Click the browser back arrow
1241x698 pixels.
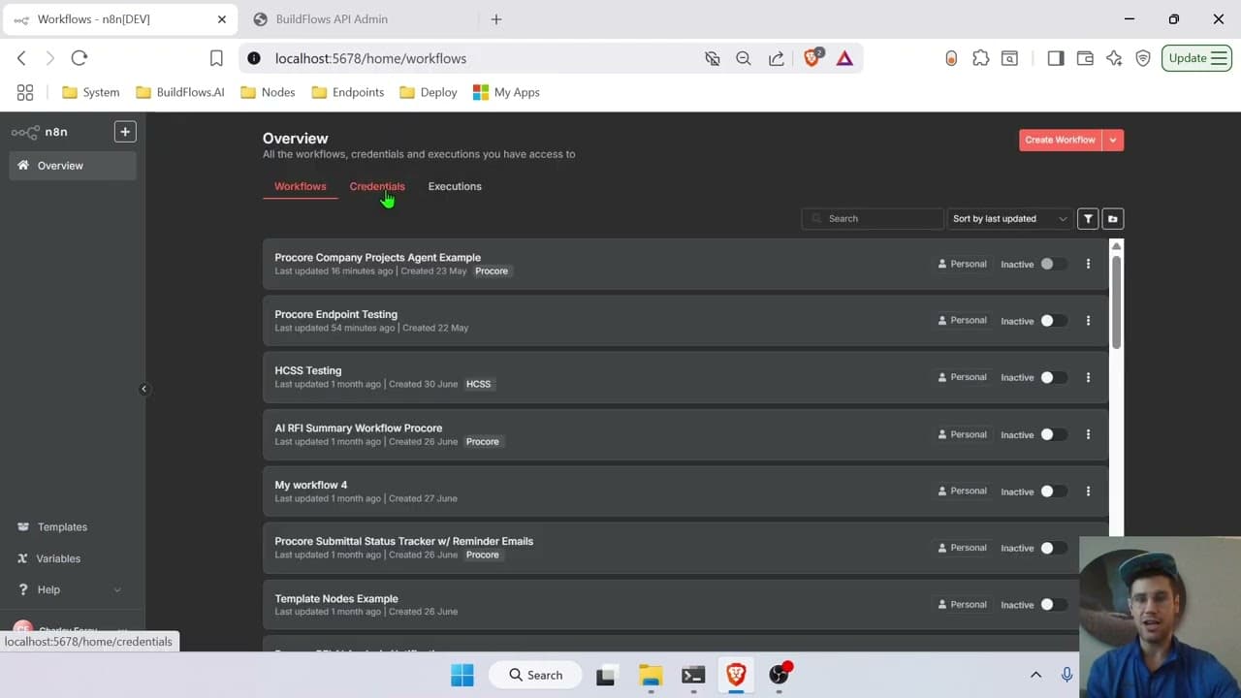click(x=21, y=58)
